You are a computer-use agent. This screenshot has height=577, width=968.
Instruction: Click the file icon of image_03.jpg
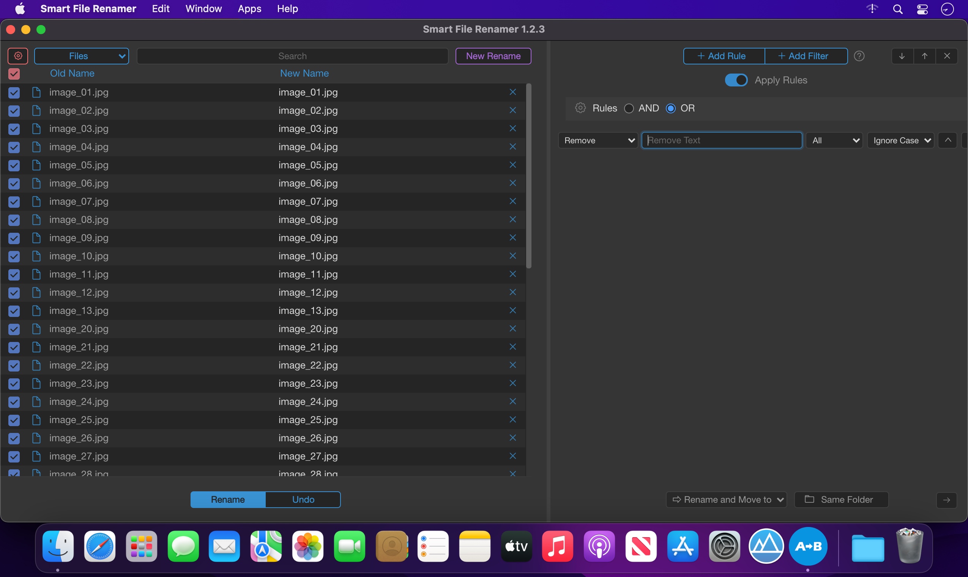coord(36,129)
